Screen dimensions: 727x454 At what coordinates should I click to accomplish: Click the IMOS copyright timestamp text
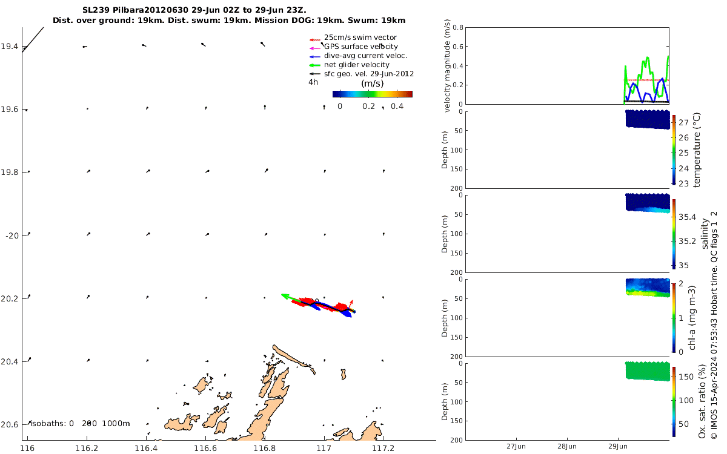(714, 325)
